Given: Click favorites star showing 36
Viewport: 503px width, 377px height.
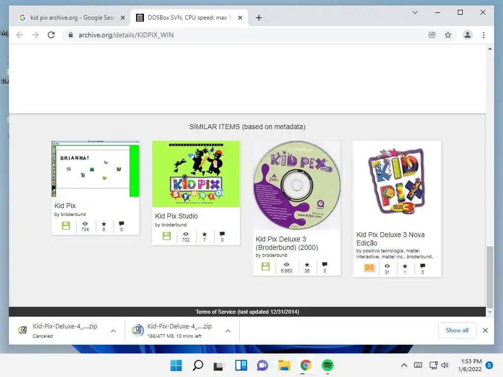Looking at the screenshot, I should coord(307,265).
